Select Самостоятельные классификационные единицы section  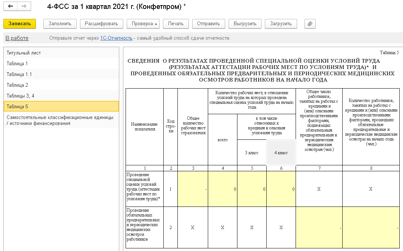pyautogui.click(x=61, y=120)
